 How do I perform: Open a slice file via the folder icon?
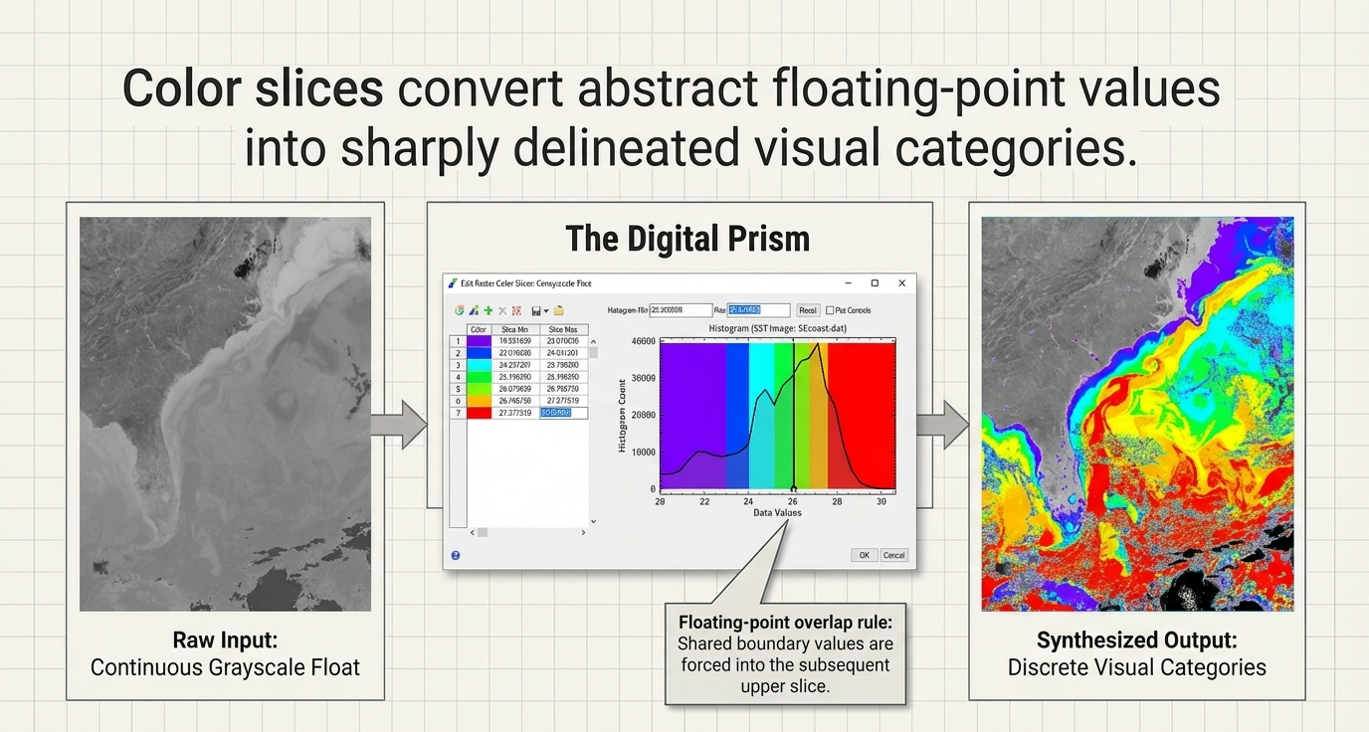[559, 310]
